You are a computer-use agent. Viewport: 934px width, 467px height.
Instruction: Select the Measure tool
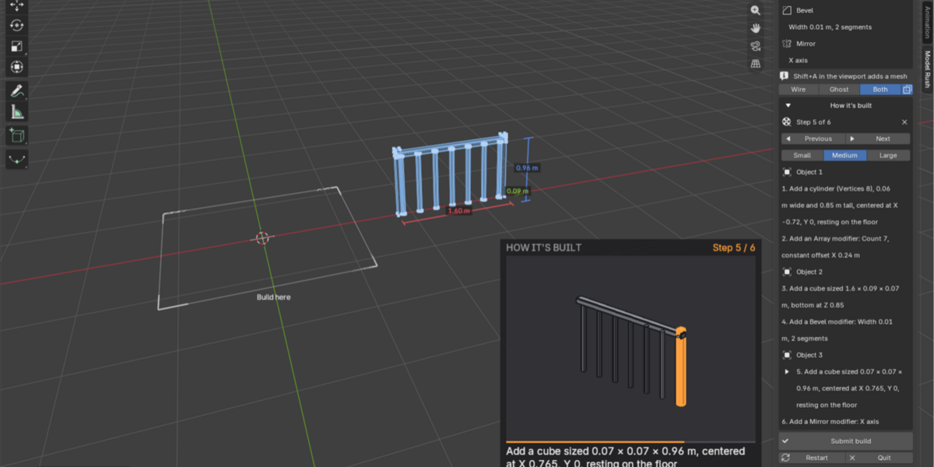pos(17,112)
